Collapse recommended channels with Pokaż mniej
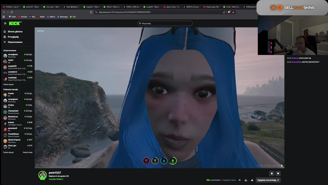This screenshot has height=185, width=328. 28,152
